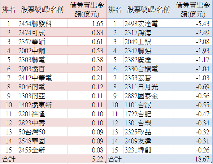Click the 2474可成 stock cell
Image resolution: width=213 pixels, height=164 pixels.
42,33
